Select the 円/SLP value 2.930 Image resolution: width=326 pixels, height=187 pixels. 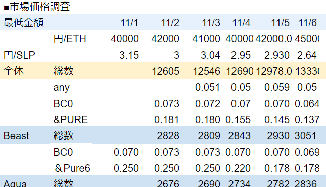click(277, 55)
